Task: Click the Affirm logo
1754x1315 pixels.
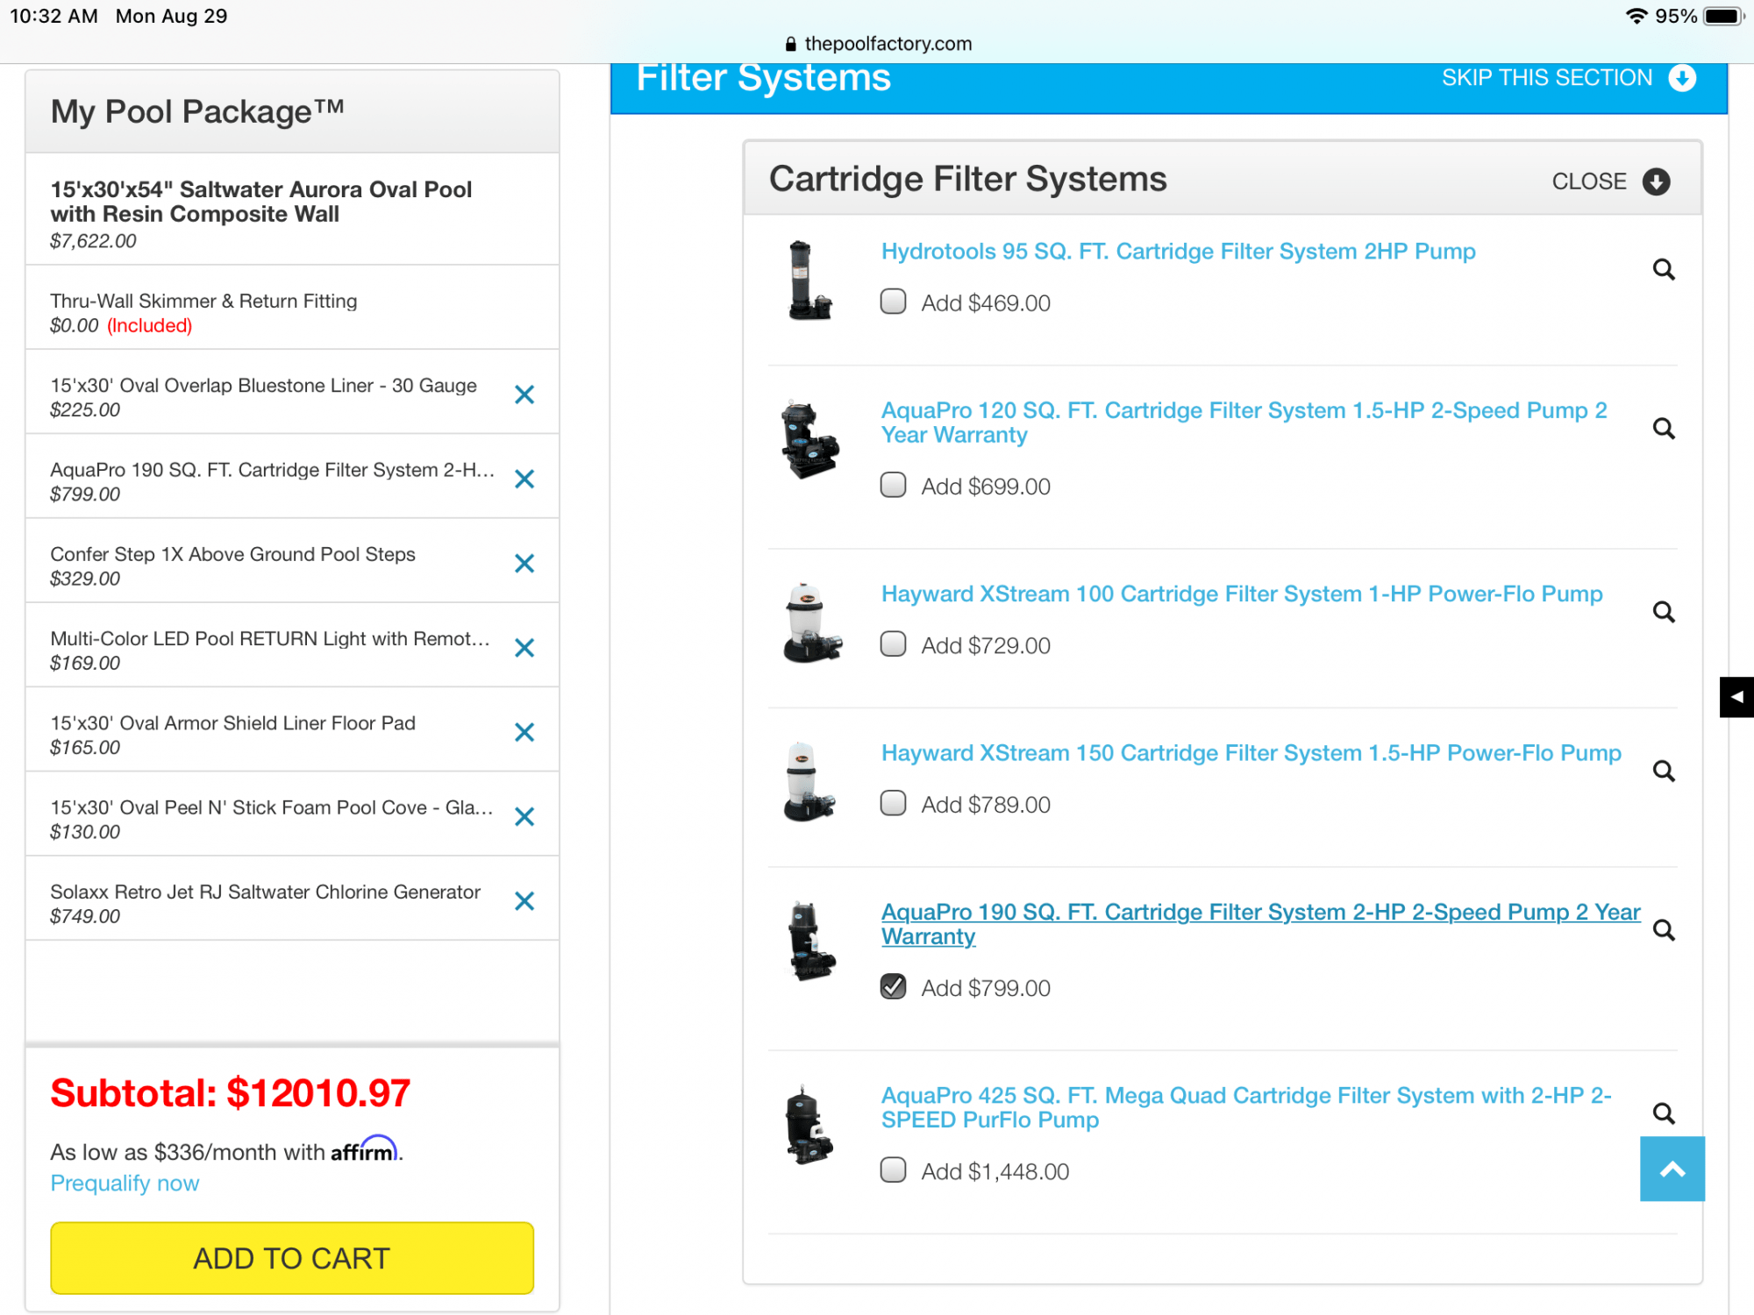Action: [365, 1149]
